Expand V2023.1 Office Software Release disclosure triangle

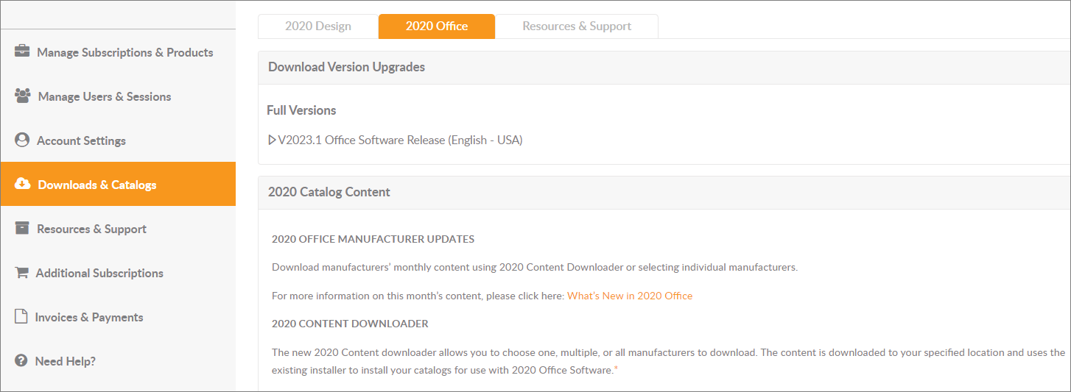pyautogui.click(x=272, y=140)
